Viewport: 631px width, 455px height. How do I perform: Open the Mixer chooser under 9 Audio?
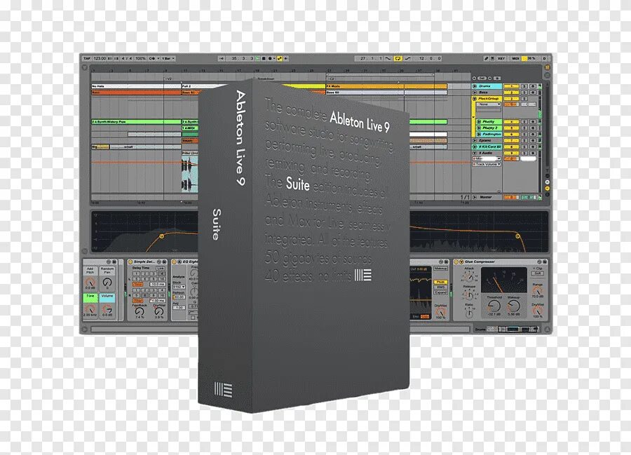point(487,158)
